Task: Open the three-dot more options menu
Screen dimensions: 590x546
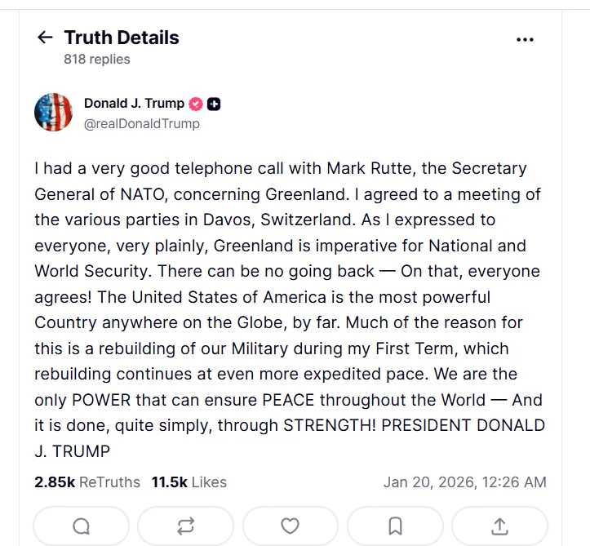Action: pos(525,38)
